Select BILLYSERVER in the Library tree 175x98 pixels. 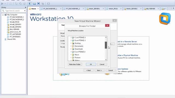(14, 29)
